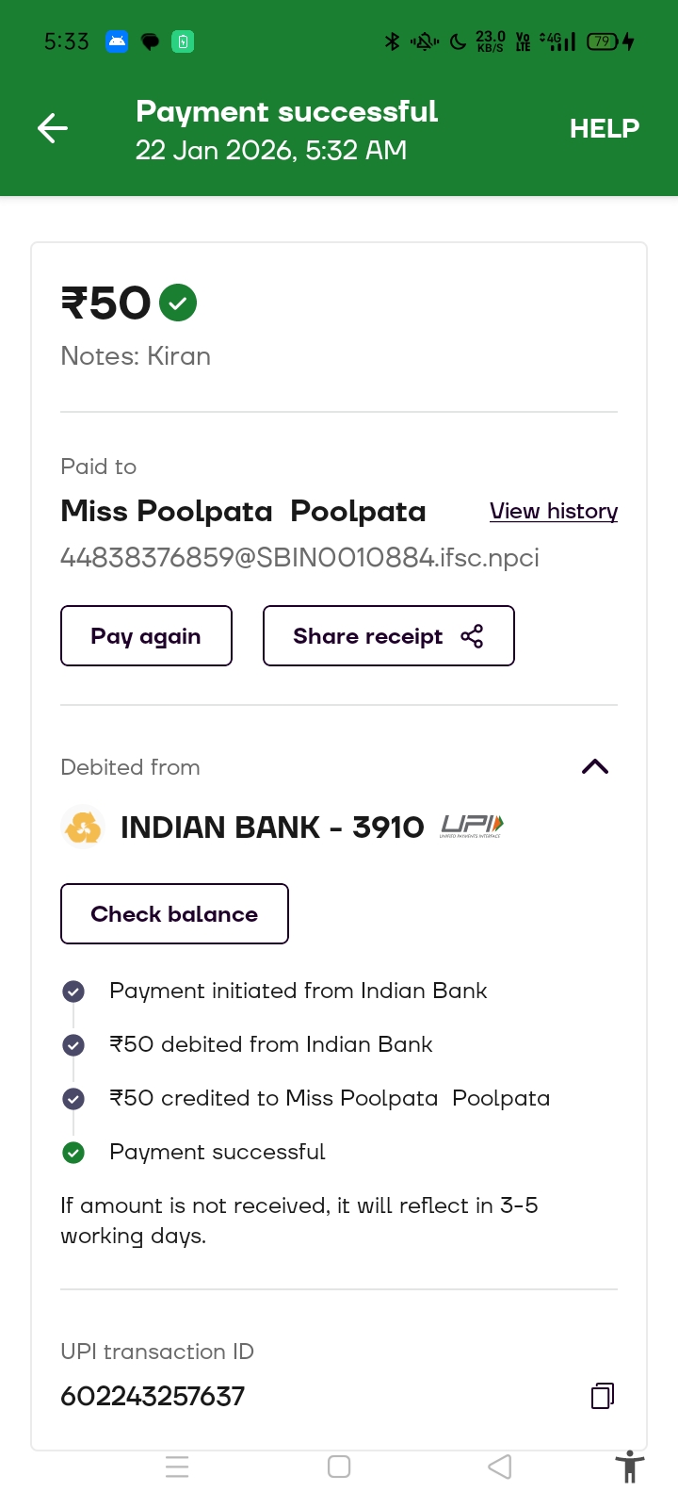Screen dimensions: 678x1508
Task: Open View history link
Action: point(553,511)
